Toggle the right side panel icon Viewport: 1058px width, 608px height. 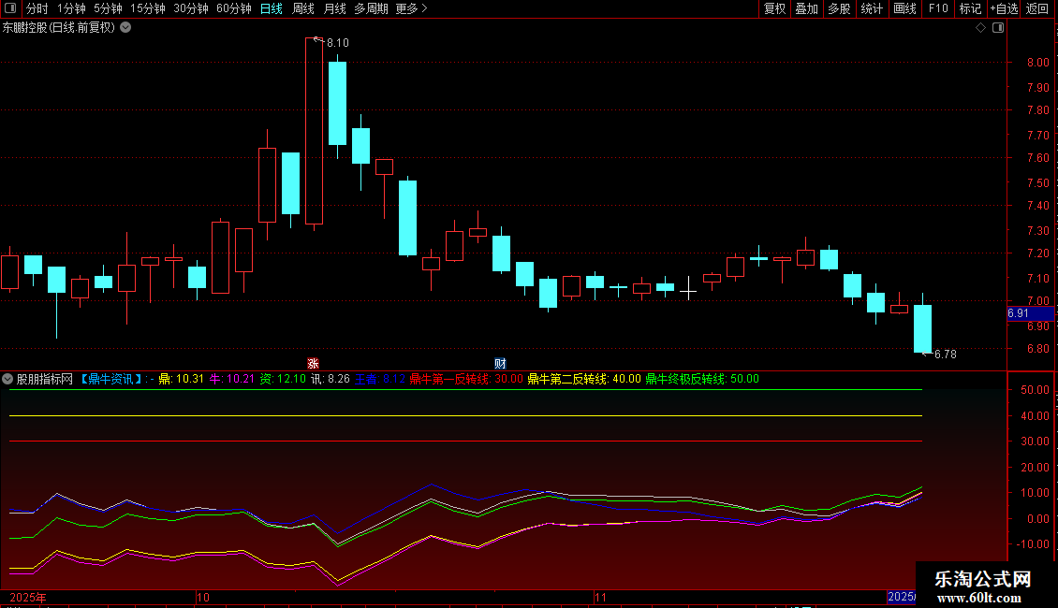coord(997,28)
